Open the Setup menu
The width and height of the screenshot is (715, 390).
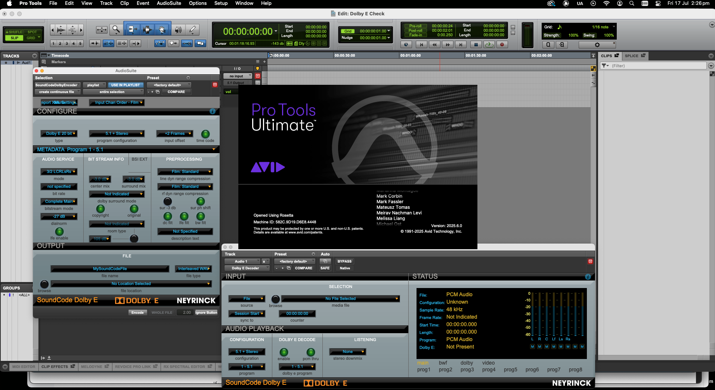pyautogui.click(x=221, y=3)
